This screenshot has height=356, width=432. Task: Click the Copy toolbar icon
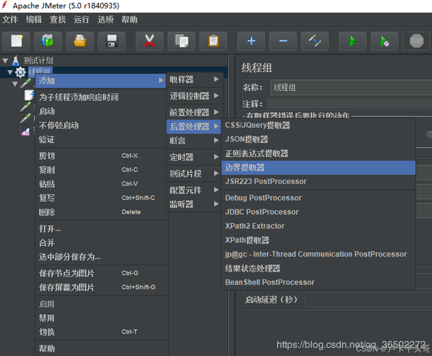coord(182,41)
